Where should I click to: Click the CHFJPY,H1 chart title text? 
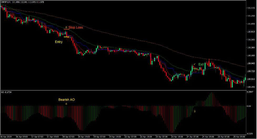pyautogui.click(x=6, y=2)
